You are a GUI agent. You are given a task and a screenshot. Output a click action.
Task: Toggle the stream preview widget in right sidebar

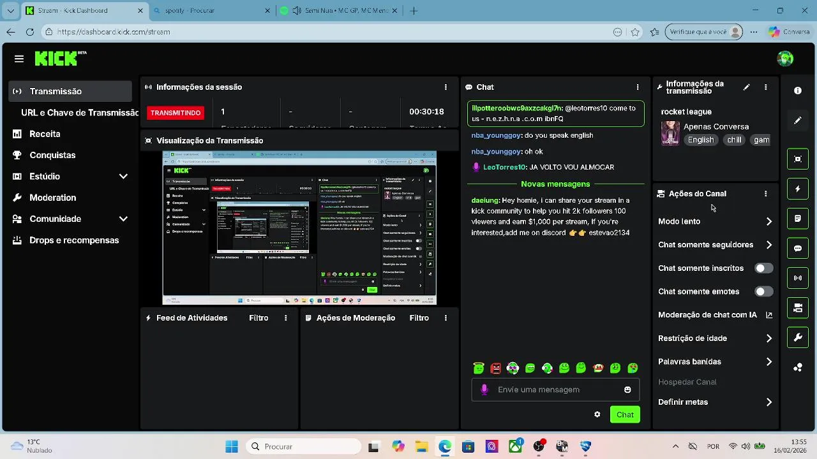click(x=798, y=159)
